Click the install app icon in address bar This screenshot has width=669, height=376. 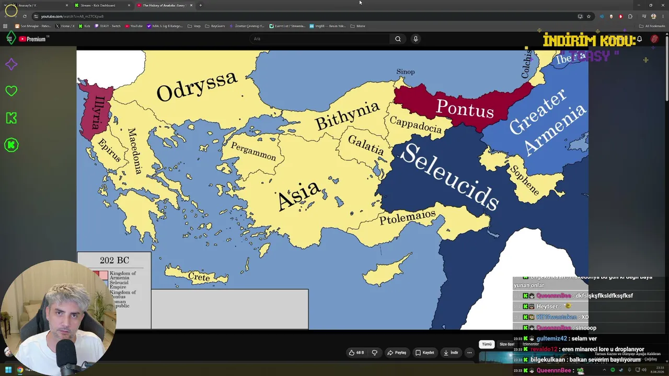click(x=580, y=16)
